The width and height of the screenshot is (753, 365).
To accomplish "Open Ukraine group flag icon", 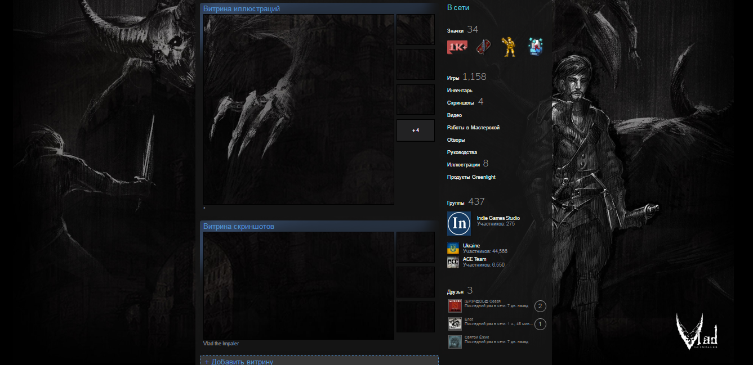I will 453,249.
